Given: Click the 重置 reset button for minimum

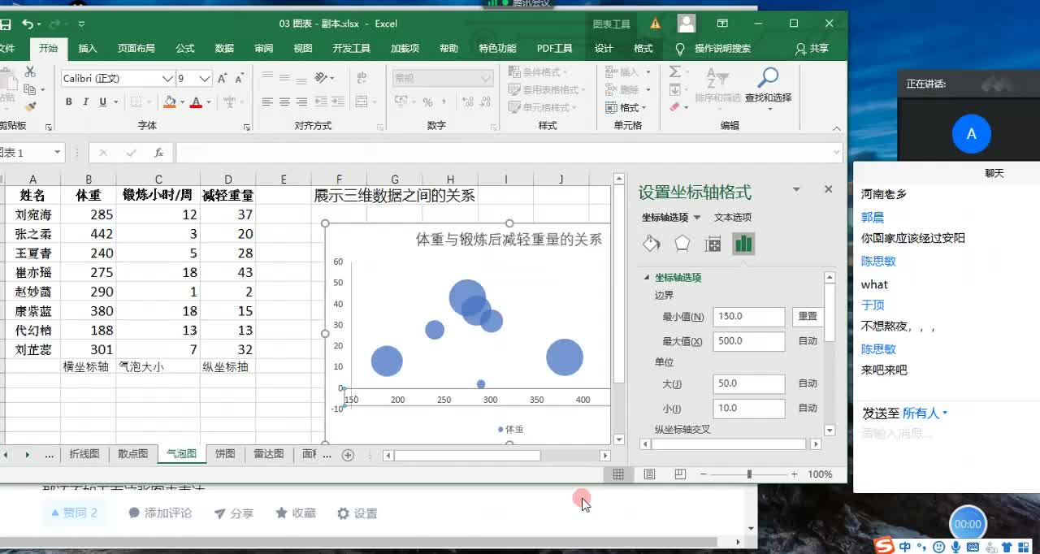Looking at the screenshot, I should 808,317.
